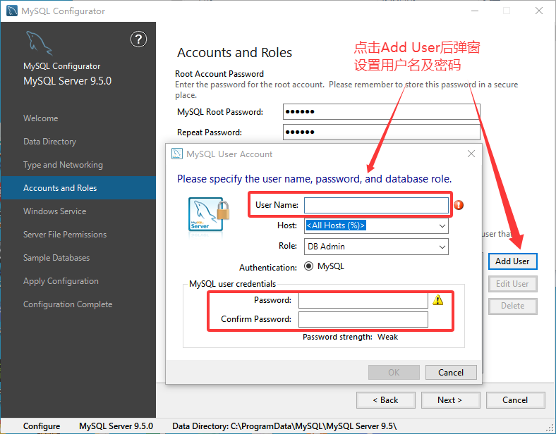This screenshot has height=434, width=556.
Task: Focus the Confirm Password field
Action: [363, 320]
